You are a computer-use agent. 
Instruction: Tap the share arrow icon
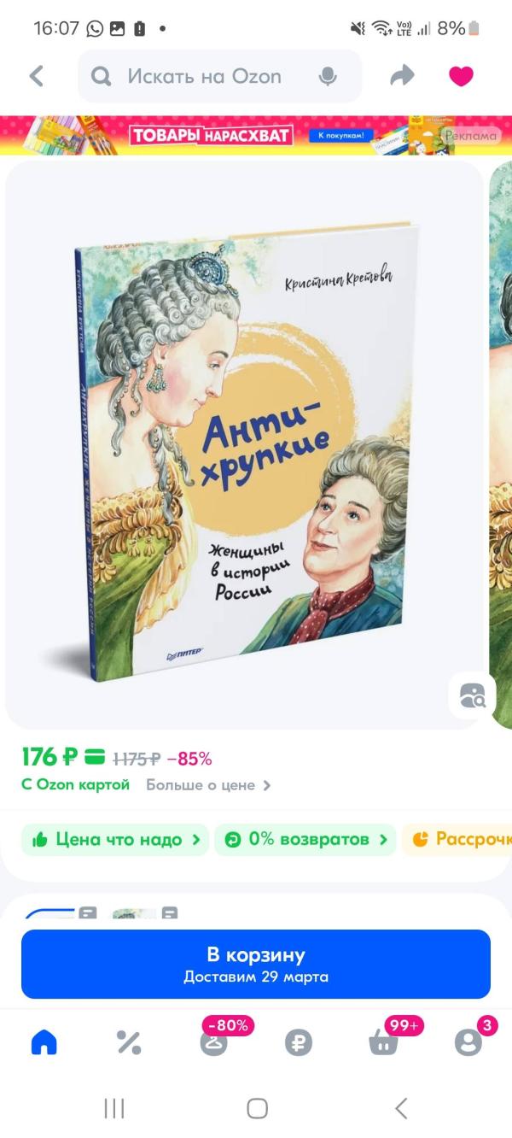tap(401, 76)
